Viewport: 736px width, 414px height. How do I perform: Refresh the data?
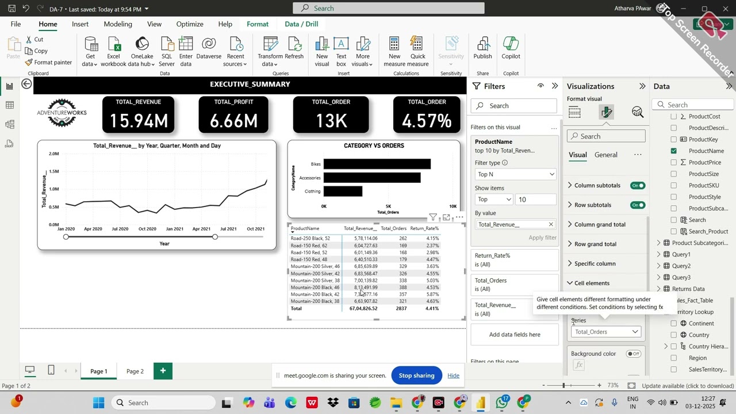(x=294, y=48)
